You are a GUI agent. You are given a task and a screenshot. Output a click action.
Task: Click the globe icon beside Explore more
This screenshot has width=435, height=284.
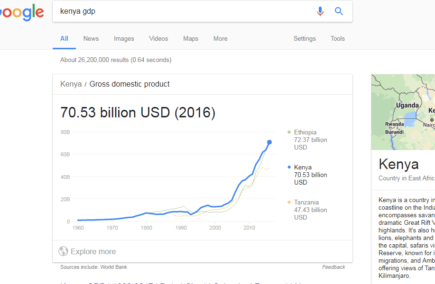63,251
